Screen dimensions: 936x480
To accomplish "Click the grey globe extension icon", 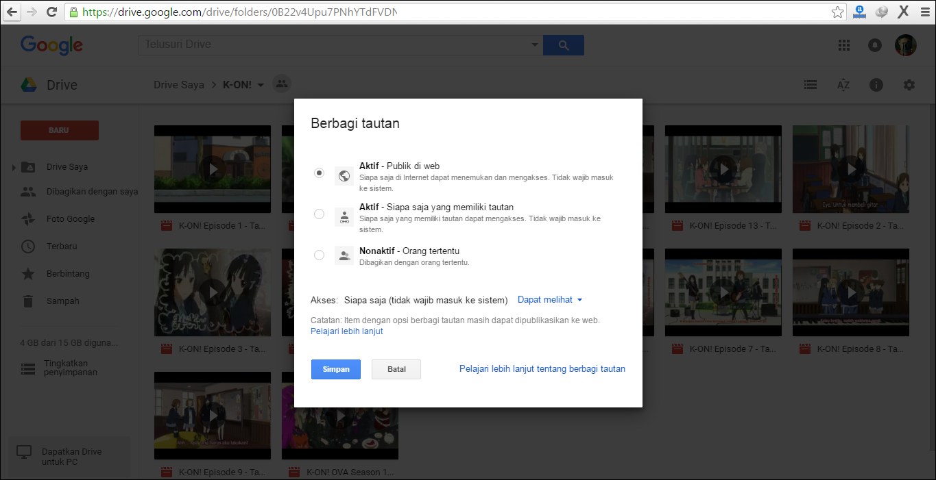I will (882, 12).
